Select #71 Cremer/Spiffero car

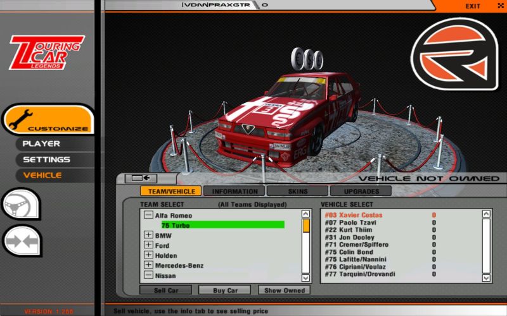coord(381,245)
